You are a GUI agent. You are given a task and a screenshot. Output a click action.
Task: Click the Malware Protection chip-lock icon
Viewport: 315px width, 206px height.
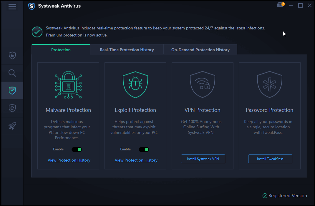(x=68, y=84)
